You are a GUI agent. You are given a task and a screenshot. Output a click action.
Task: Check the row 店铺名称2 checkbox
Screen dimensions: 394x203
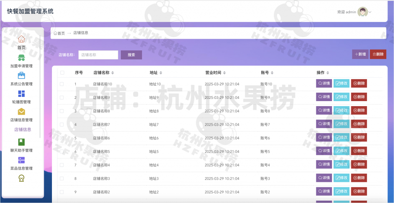(62, 192)
